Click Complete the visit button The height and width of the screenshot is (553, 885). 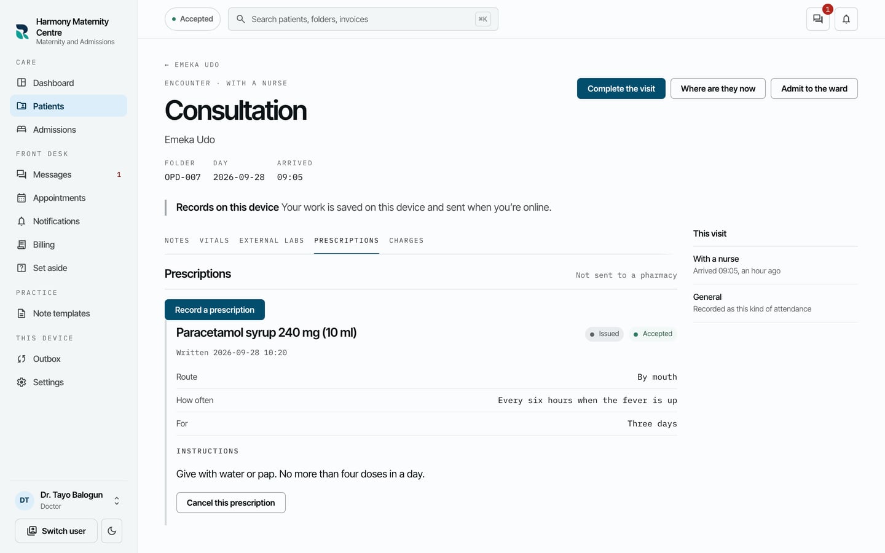click(621, 88)
